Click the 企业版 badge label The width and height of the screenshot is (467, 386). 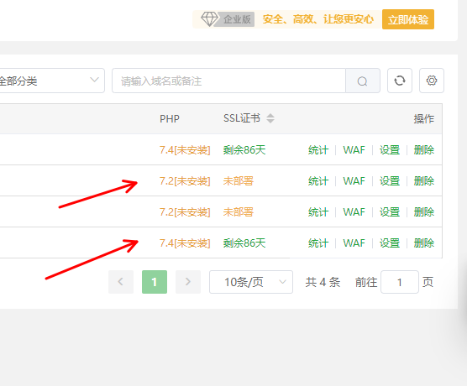pyautogui.click(x=237, y=19)
